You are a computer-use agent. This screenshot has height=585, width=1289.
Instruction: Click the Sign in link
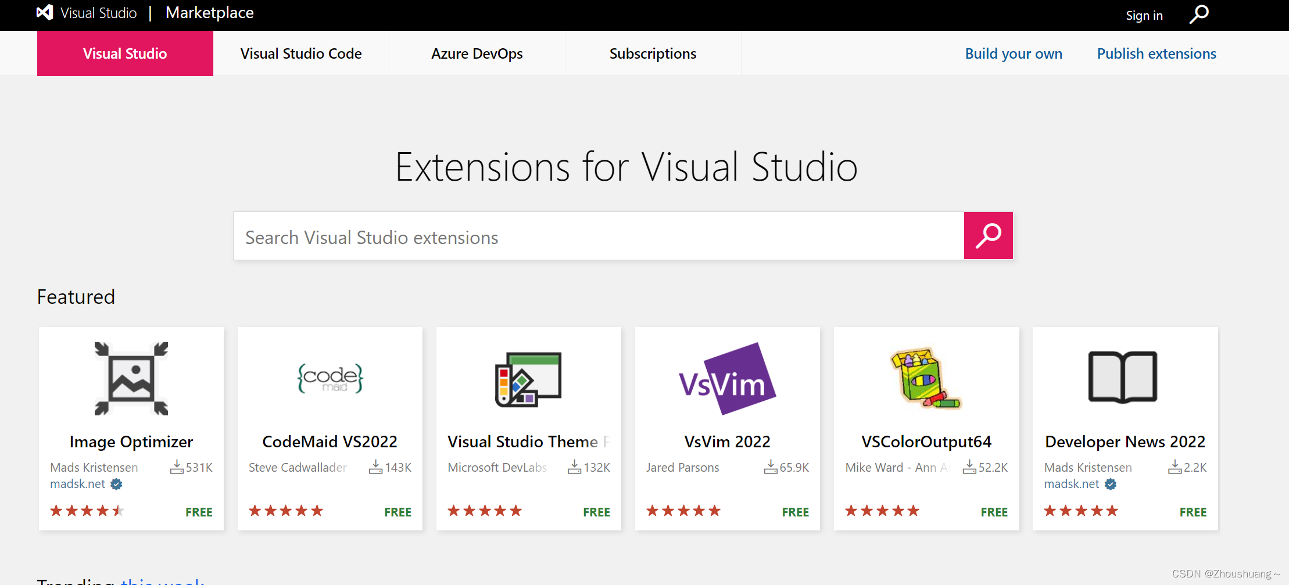click(x=1144, y=15)
